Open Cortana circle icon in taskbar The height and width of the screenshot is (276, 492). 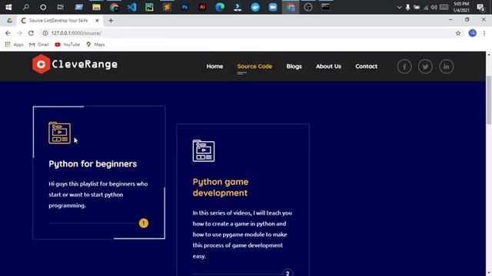tap(43, 7)
